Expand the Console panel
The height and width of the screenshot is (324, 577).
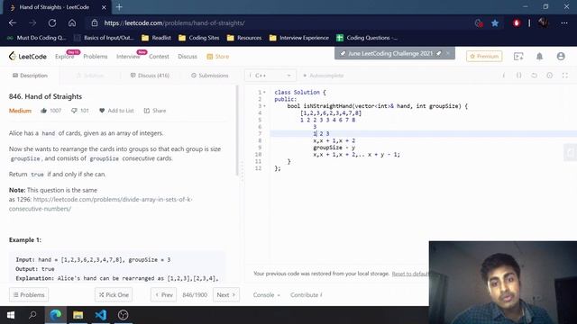tap(267, 295)
